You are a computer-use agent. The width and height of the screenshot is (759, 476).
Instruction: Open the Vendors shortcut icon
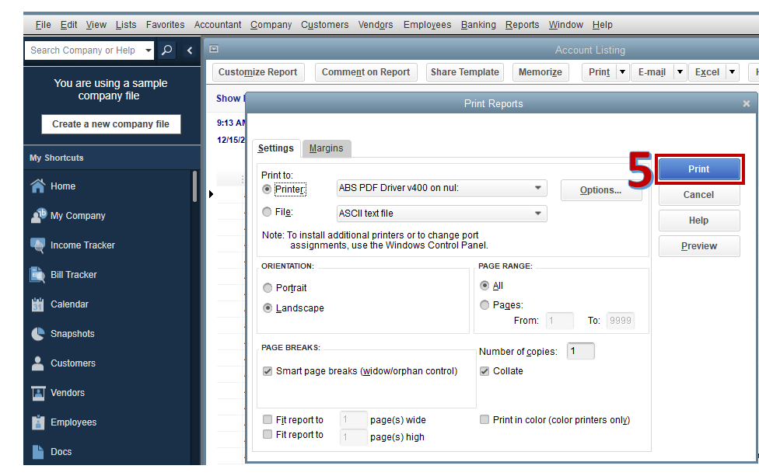pyautogui.click(x=38, y=392)
